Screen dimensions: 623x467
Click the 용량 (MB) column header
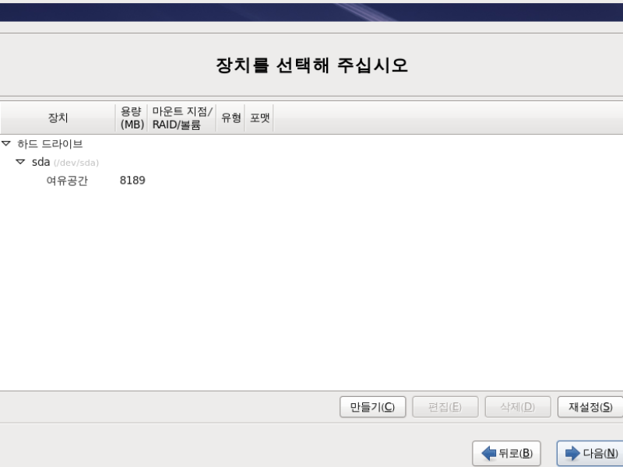(x=132, y=118)
